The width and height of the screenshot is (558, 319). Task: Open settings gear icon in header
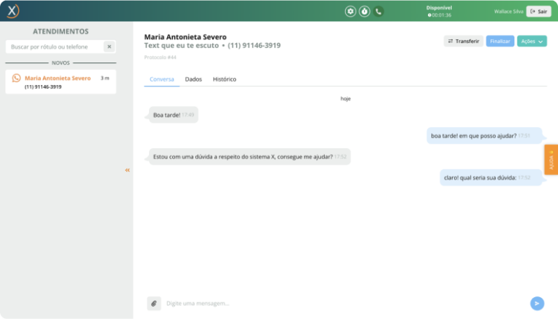tap(351, 12)
